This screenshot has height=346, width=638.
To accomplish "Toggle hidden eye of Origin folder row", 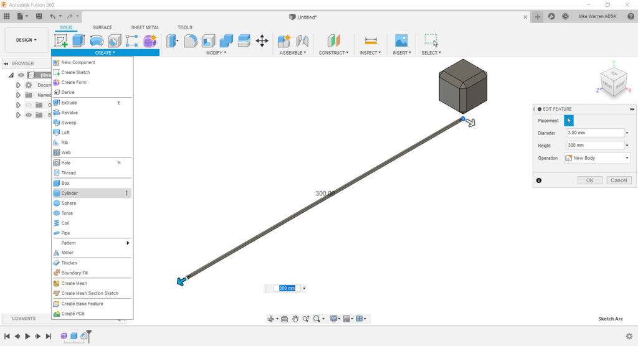I will coord(29,105).
